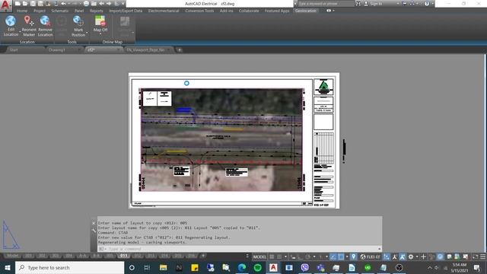Expand Mark Position dropdown arrow
The width and height of the screenshot is (487, 274).
click(x=87, y=32)
